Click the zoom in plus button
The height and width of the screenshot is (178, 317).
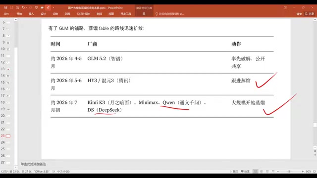303,172
